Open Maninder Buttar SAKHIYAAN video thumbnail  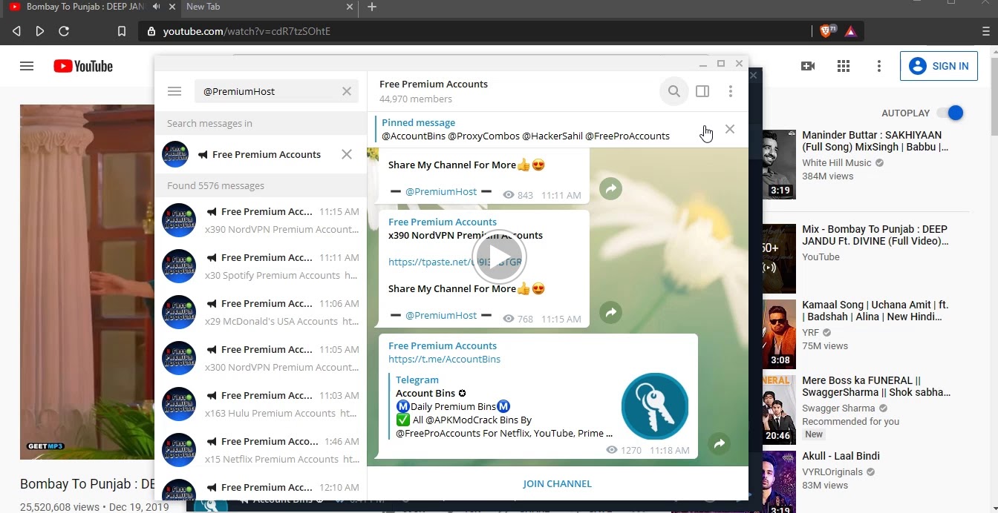click(x=779, y=165)
